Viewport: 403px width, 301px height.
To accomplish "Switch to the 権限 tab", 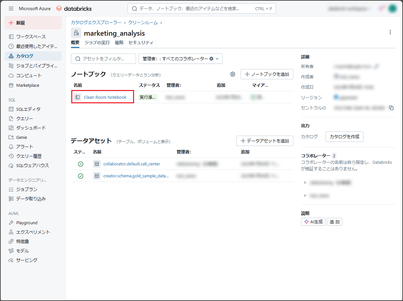I will point(119,43).
